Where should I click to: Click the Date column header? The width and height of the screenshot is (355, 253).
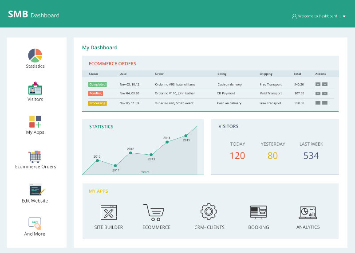click(123, 74)
